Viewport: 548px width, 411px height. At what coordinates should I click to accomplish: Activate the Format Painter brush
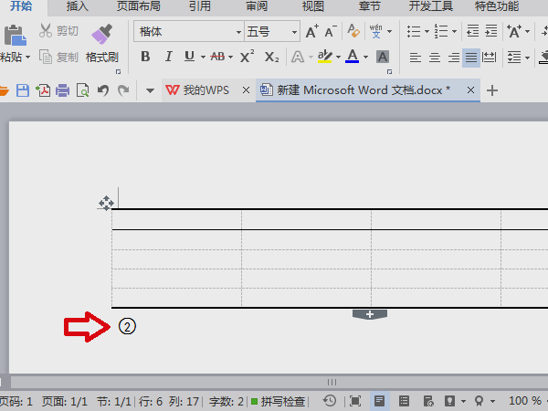click(101, 35)
